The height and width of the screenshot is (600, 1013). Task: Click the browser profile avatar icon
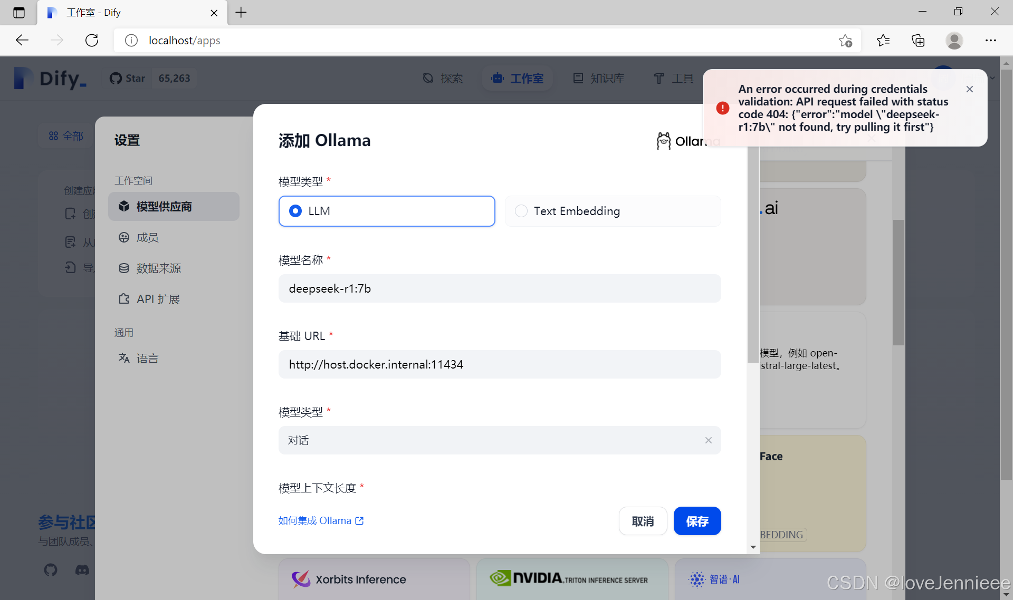click(x=954, y=40)
